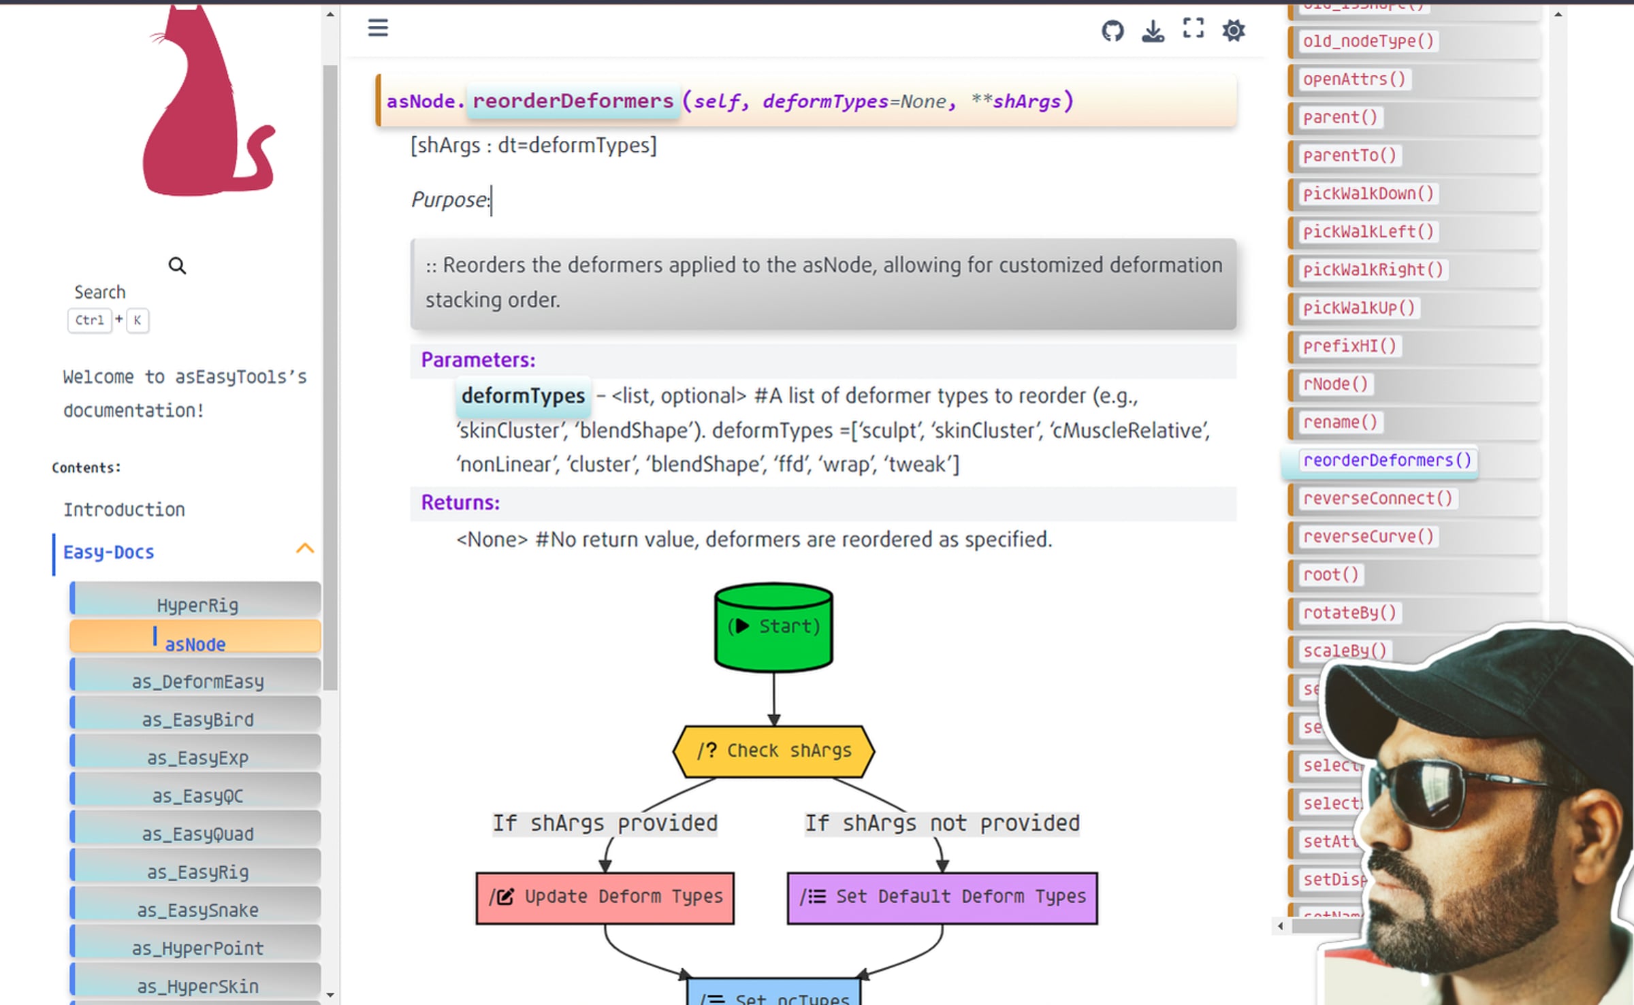Jump to parent() method
Image resolution: width=1634 pixels, height=1005 pixels.
point(1340,117)
